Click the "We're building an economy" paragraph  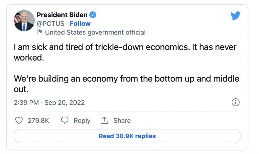tap(126, 79)
